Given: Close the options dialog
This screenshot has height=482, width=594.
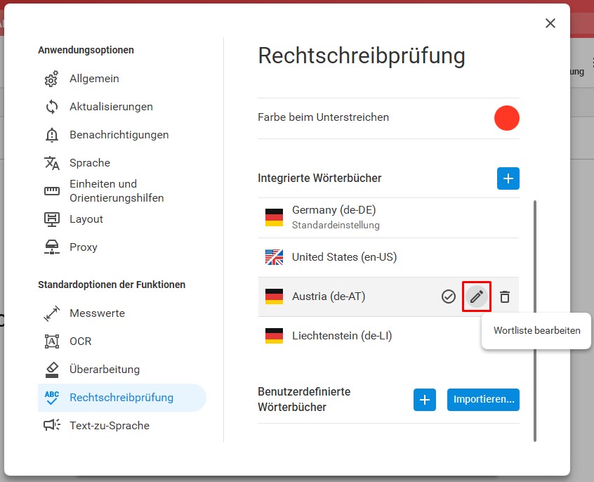Looking at the screenshot, I should (550, 23).
